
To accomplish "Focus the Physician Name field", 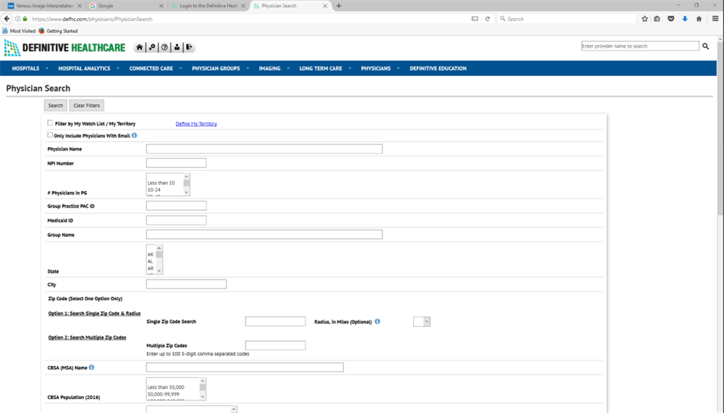I will [x=264, y=149].
